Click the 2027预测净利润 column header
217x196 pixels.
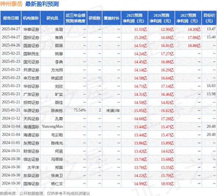point(188,18)
